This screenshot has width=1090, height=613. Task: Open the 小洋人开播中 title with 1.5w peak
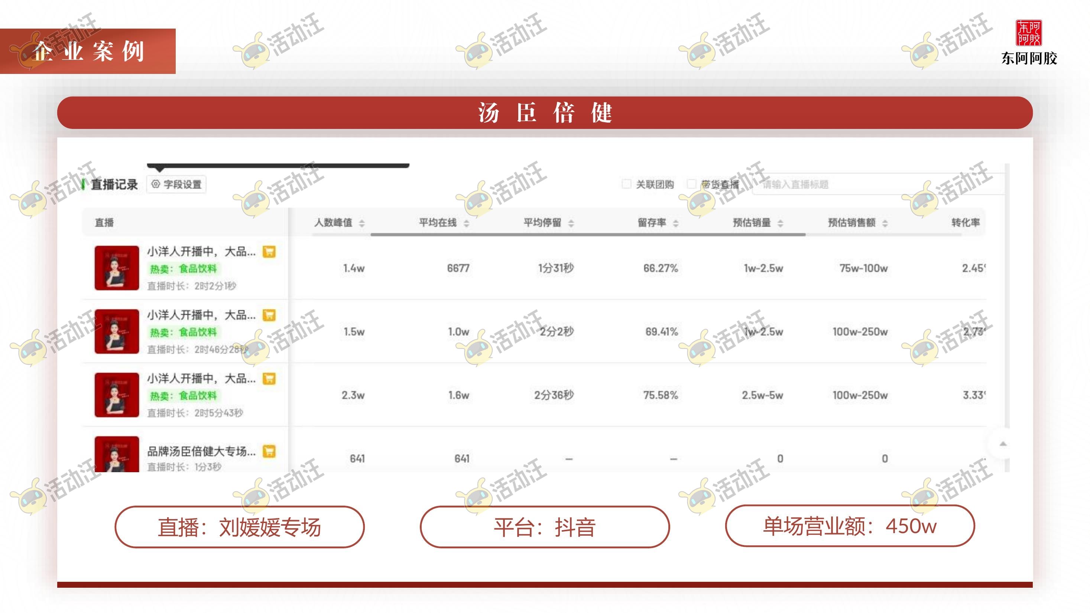coord(201,315)
